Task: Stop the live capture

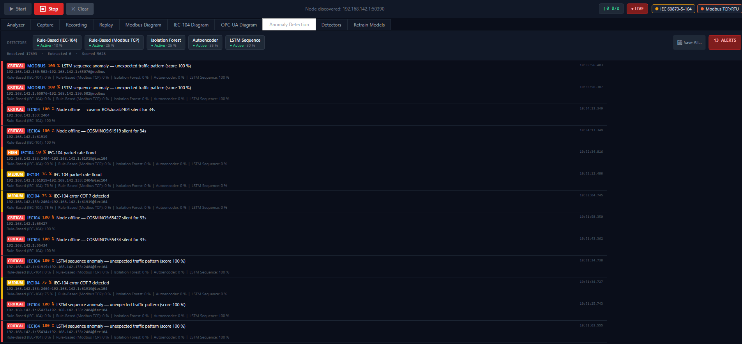Action: click(49, 9)
